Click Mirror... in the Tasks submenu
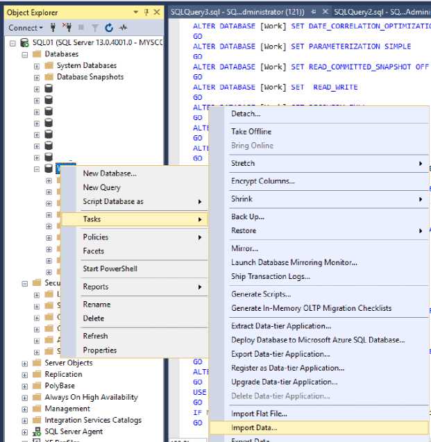Screen dimensions: 431x442 point(319,248)
